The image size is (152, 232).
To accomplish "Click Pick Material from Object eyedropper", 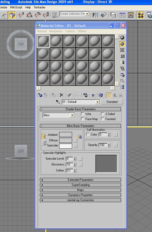I will point(58,102).
